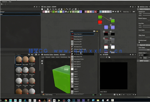Click the funnel filter icon in the library panel
The image size is (150, 102).
(x=29, y=55)
